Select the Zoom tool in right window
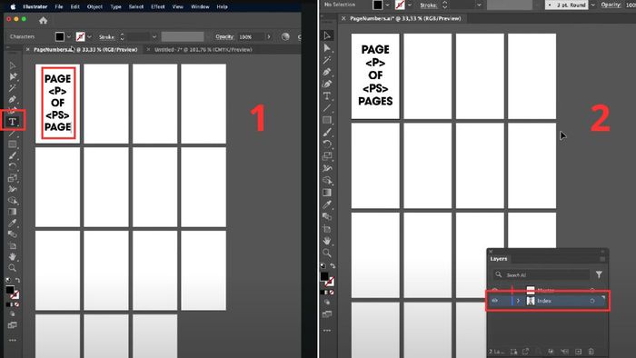 tap(327, 253)
